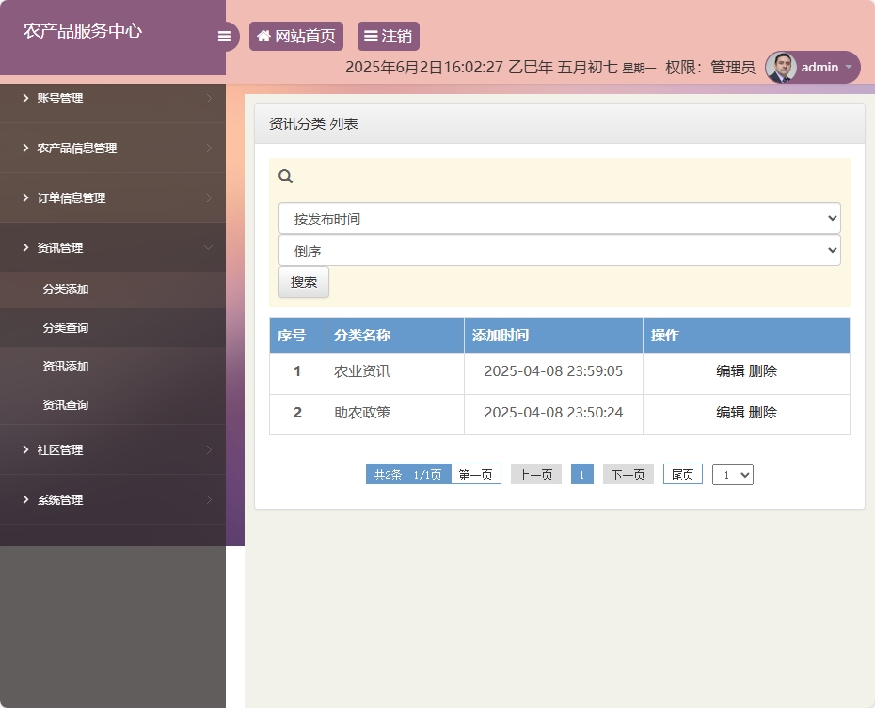
Task: Click the list icon on the 注销 button
Action: pos(369,36)
